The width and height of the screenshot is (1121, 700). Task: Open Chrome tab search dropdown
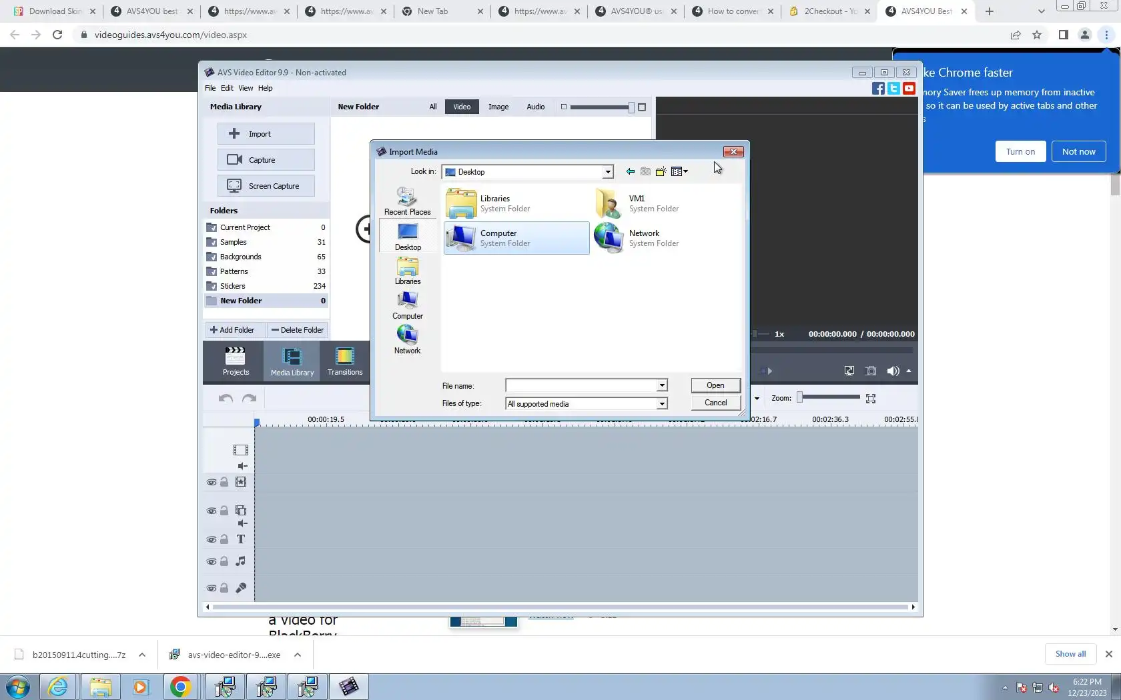coord(1041,11)
